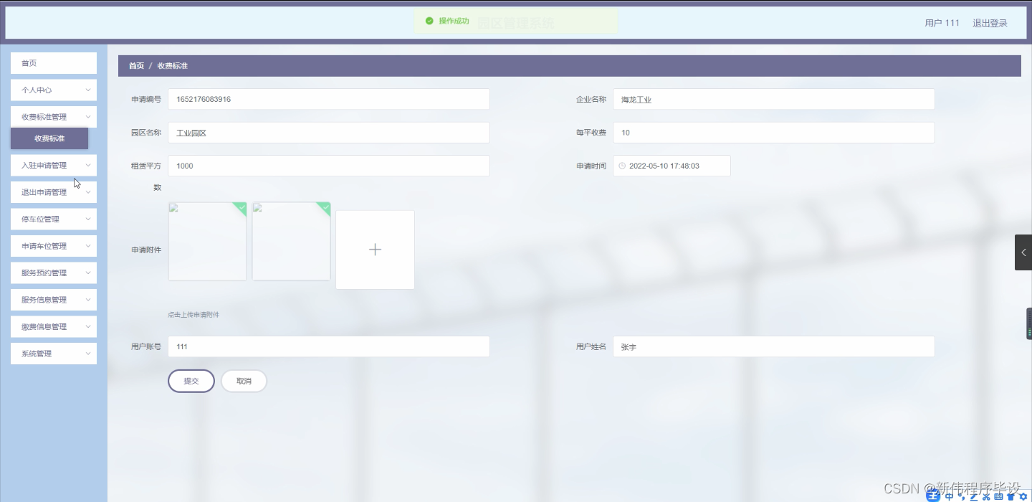Screen dimensions: 1032x502
Task: Click the green checkmark in 操作成功 toast
Action: 429,22
